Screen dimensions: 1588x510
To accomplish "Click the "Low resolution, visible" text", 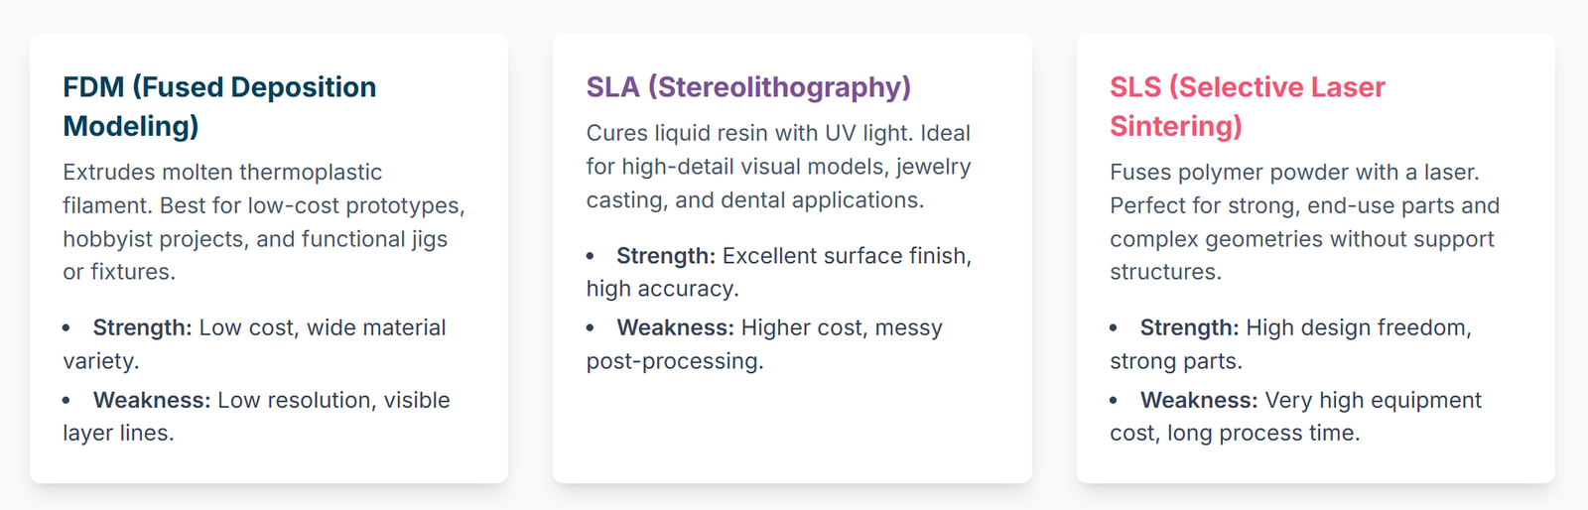I will click(x=333, y=400).
